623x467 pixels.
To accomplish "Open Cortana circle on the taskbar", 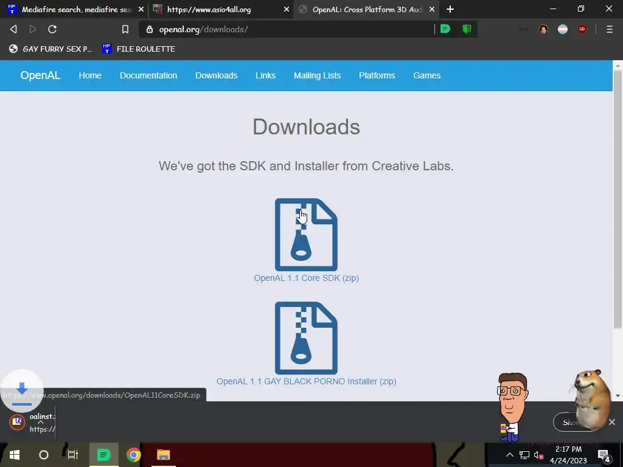I will [x=44, y=455].
